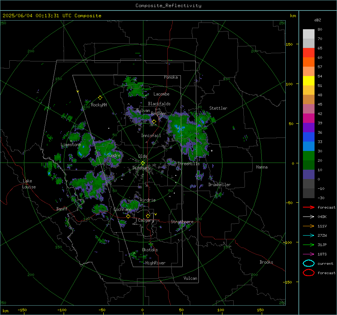Pick the magenta 42 dBZ color swatch

pos(309,118)
